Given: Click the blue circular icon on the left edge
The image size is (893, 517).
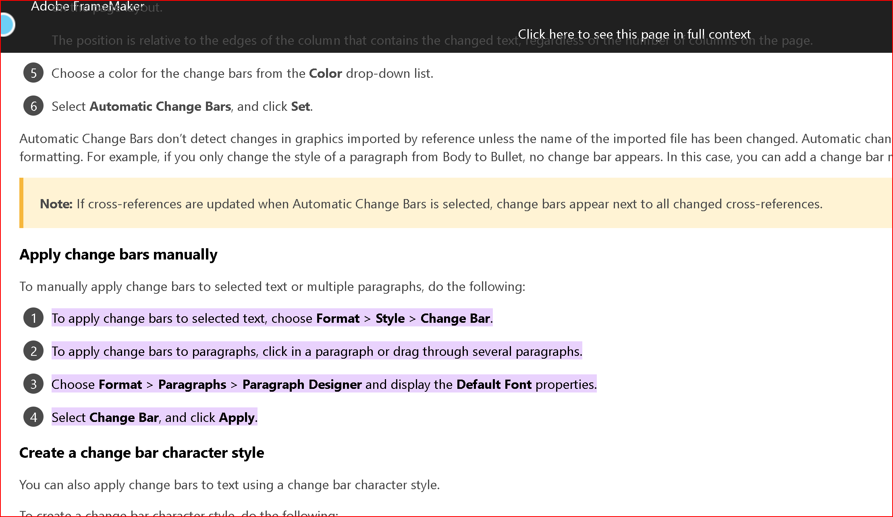Looking at the screenshot, I should click(x=5, y=25).
